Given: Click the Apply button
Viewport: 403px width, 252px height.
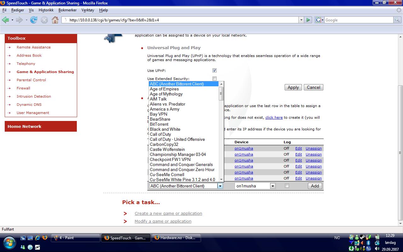Looking at the screenshot, I should coord(293,87).
